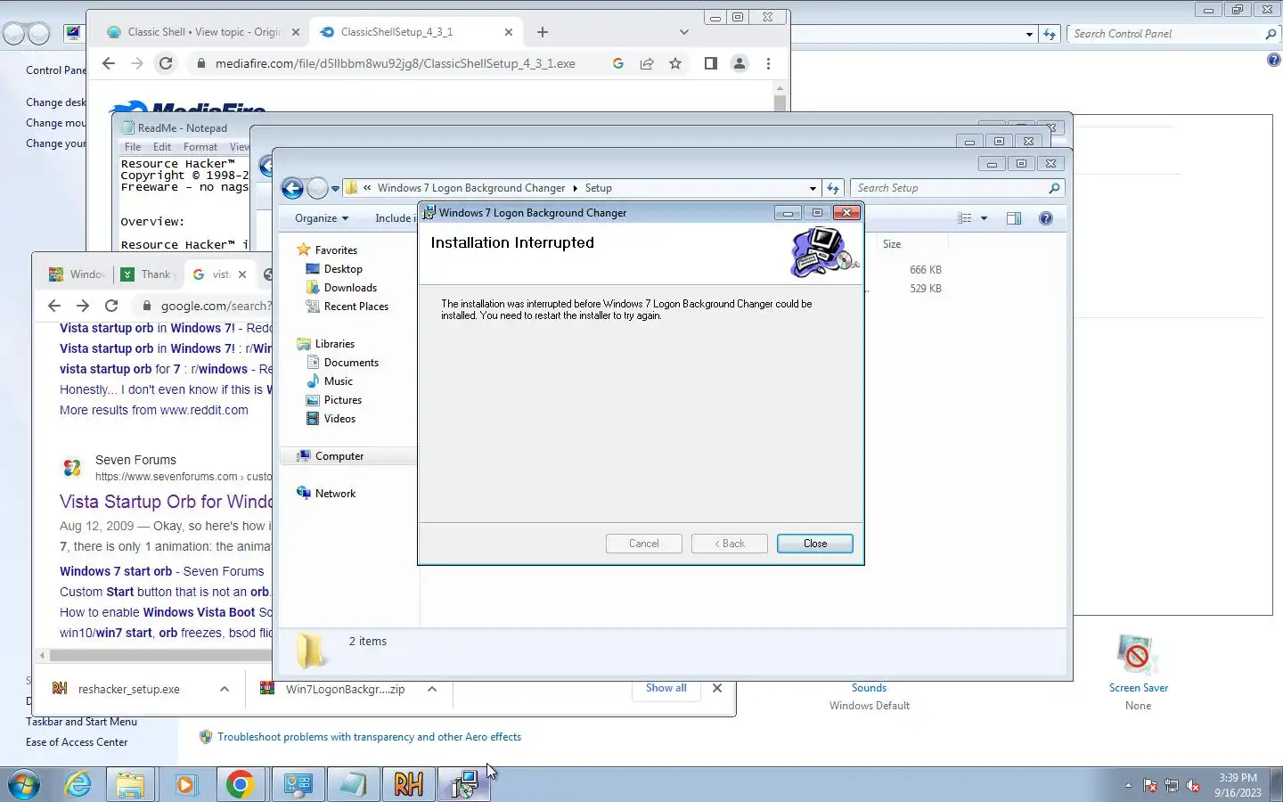Close the ClassicShellSetup_4_3_1 Chrome tab
This screenshot has height=802, width=1283.
pyautogui.click(x=509, y=32)
